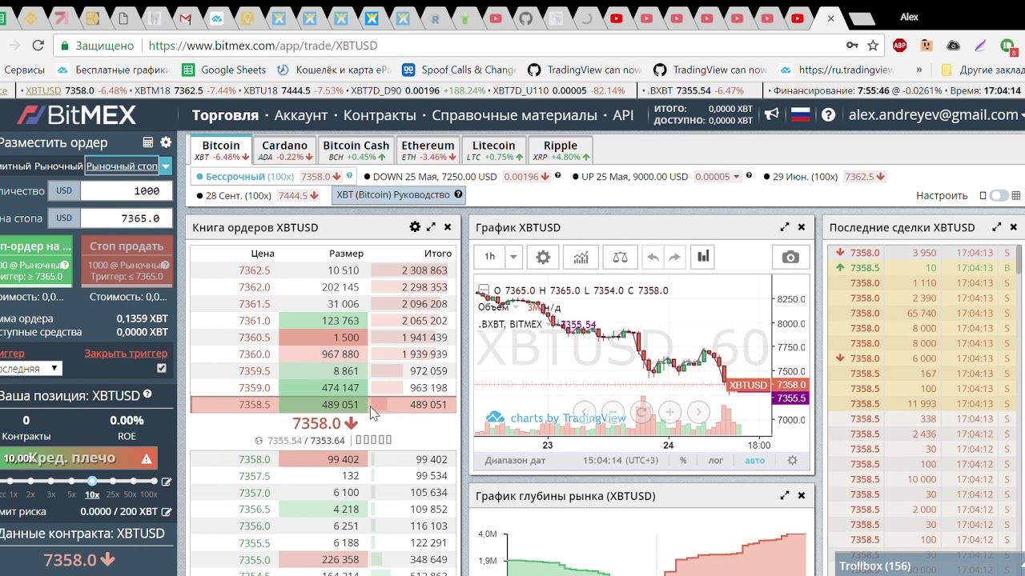Toggle лог scale on chart
Screen dimensions: 1025x576
[x=715, y=460]
